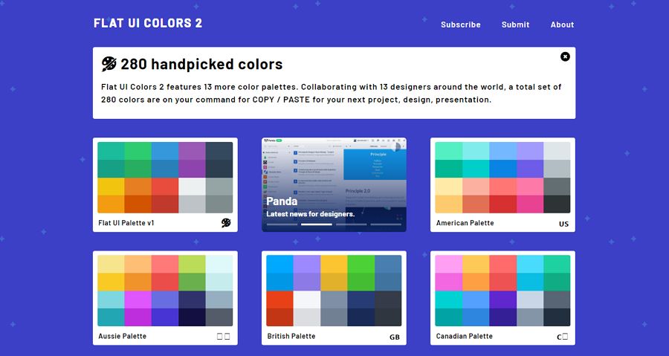Click the flag icon on Canadian Palette
Image resolution: width=669 pixels, height=356 pixels.
click(563, 337)
